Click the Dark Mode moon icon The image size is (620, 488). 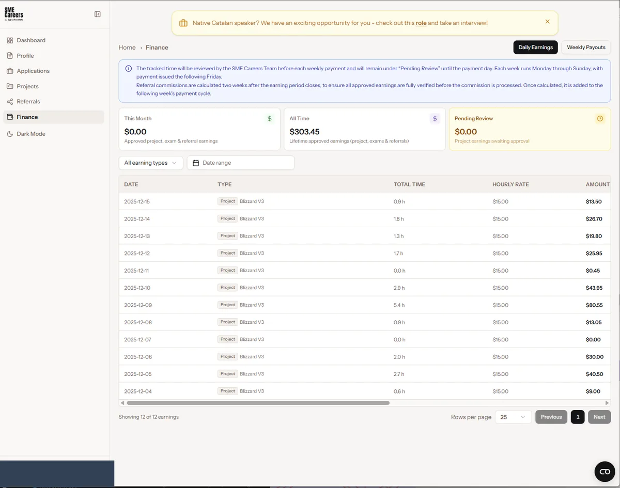[10, 134]
